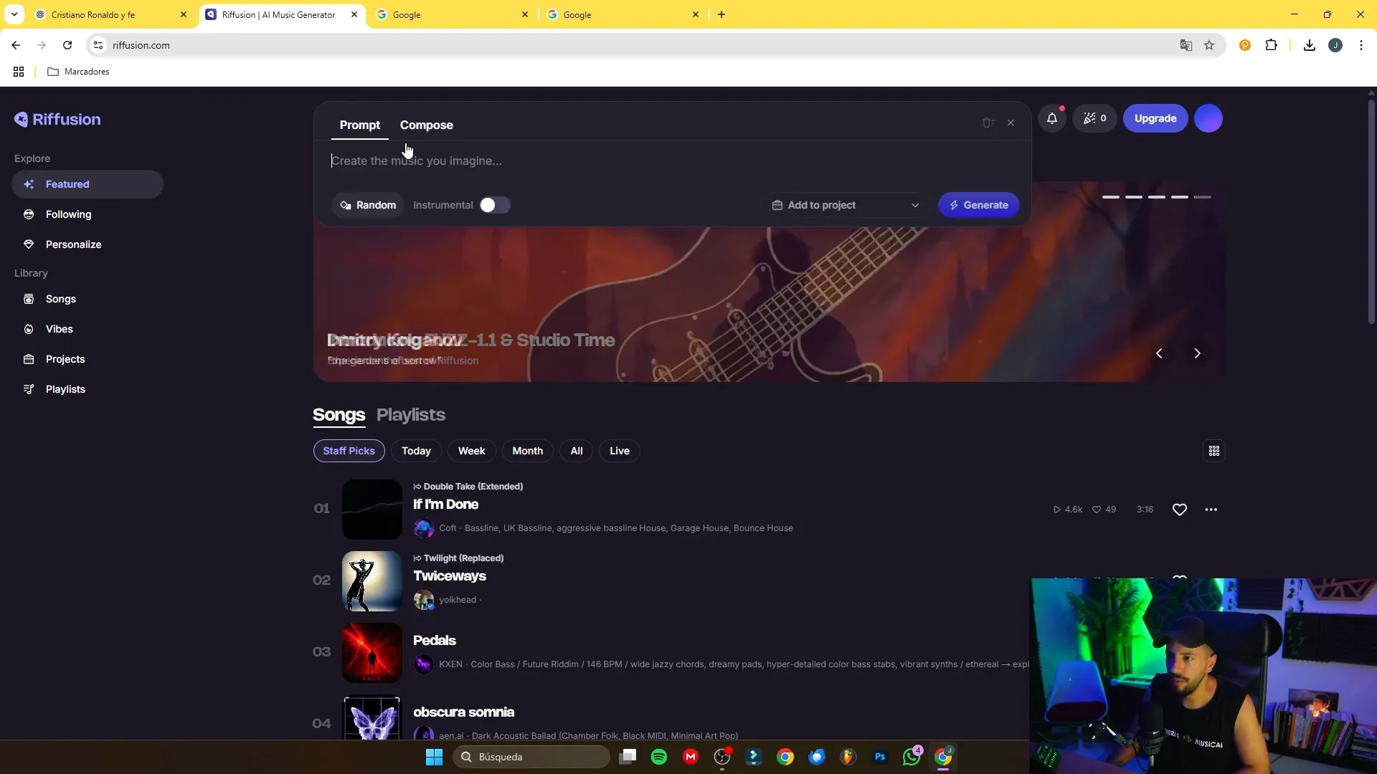Go to next featured banner slide
Image resolution: width=1377 pixels, height=774 pixels.
click(1196, 353)
